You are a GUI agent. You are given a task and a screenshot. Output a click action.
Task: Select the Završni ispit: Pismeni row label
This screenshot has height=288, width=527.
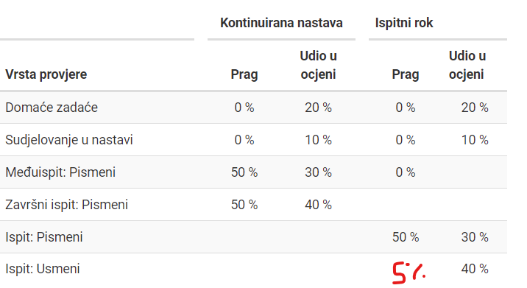coord(66,205)
